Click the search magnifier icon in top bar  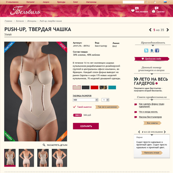(x=147, y=2)
